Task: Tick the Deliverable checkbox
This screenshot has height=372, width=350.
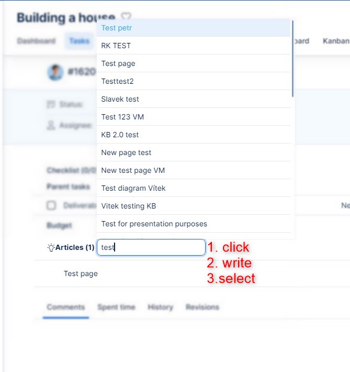Action: click(51, 205)
